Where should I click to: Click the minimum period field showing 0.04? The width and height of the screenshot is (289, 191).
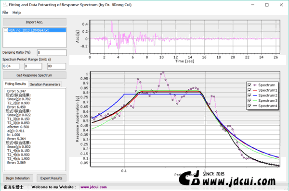(x=11, y=66)
